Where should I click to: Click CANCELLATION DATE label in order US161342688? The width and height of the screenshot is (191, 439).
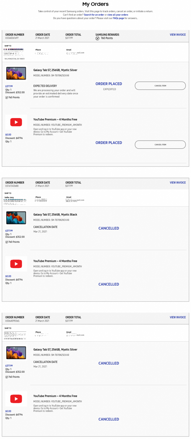point(46,227)
